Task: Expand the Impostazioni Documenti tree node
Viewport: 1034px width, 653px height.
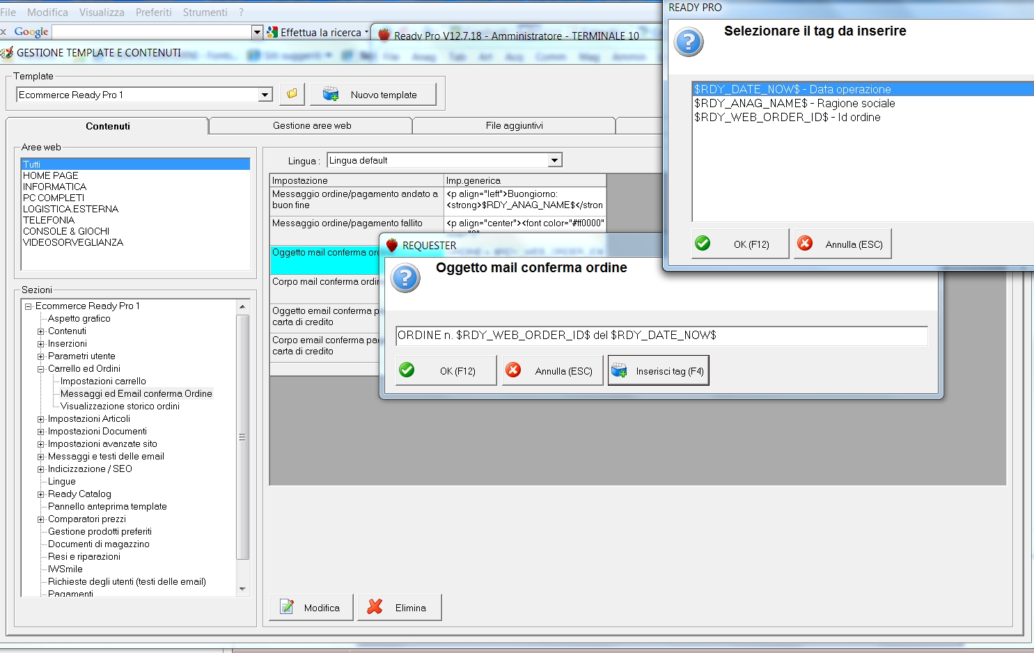Action: 41,432
